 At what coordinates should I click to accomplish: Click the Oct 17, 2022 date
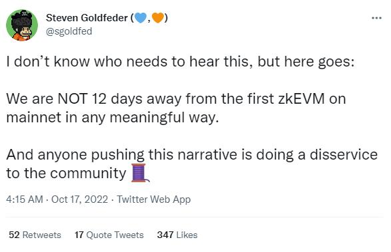[x=79, y=199]
